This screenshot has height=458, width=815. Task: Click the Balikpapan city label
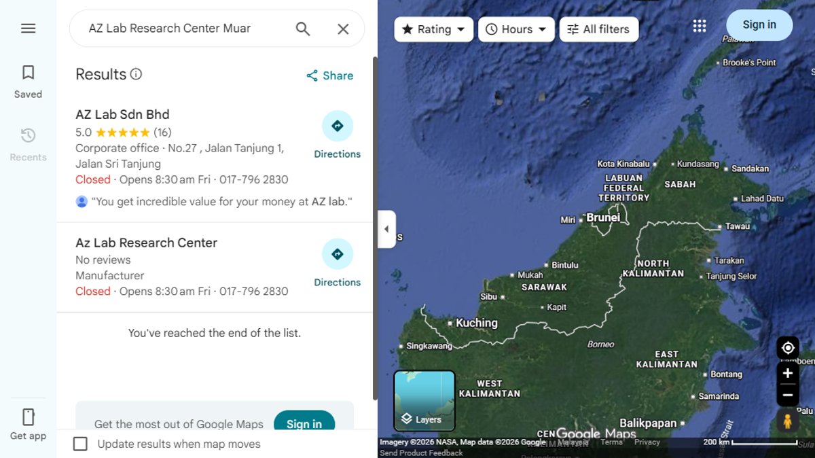click(x=648, y=423)
